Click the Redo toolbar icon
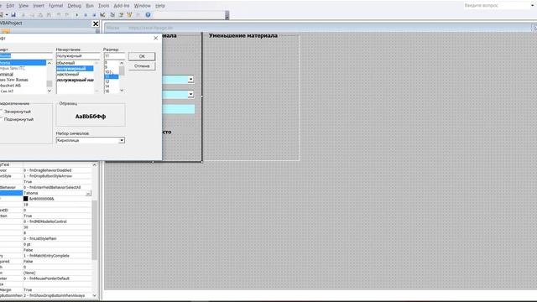 [67, 15]
